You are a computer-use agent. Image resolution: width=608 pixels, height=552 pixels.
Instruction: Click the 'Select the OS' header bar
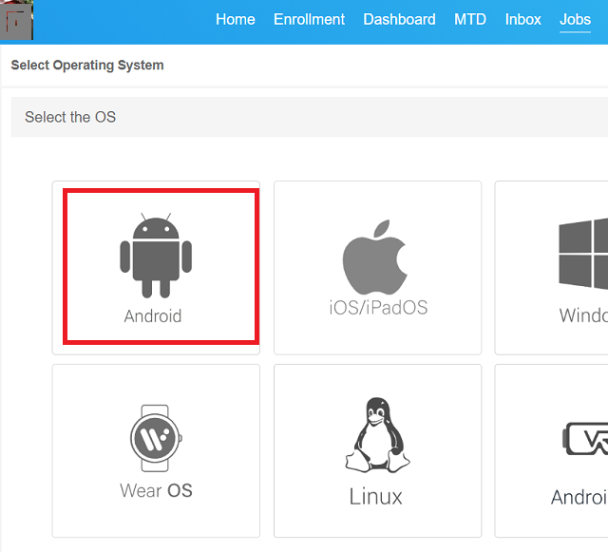(x=309, y=117)
